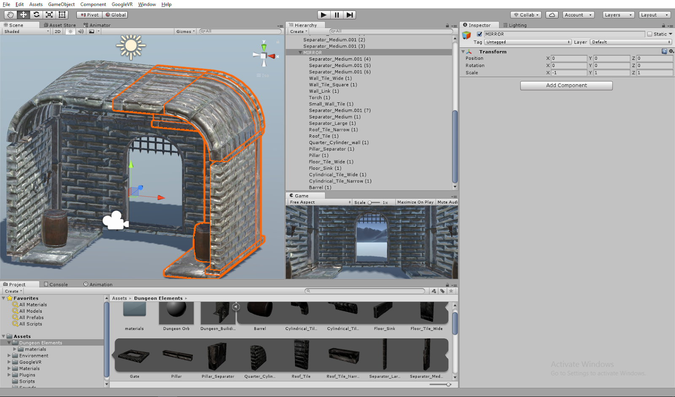The width and height of the screenshot is (675, 397).
Task: Open the Tag Untagged dropdown
Action: pos(527,42)
